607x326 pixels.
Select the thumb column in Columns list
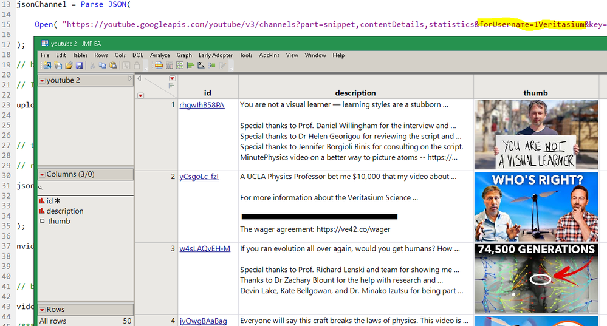[x=59, y=221]
